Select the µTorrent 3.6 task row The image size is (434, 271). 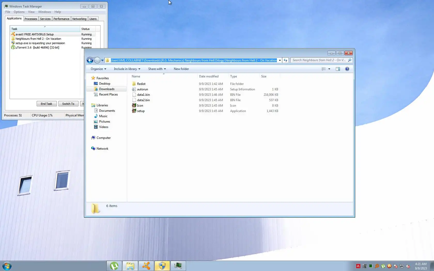pyautogui.click(x=53, y=47)
